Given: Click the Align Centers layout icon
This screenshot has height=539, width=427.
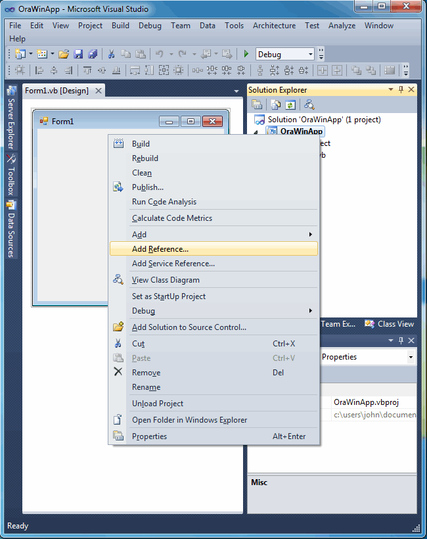Looking at the screenshot, I should [54, 70].
